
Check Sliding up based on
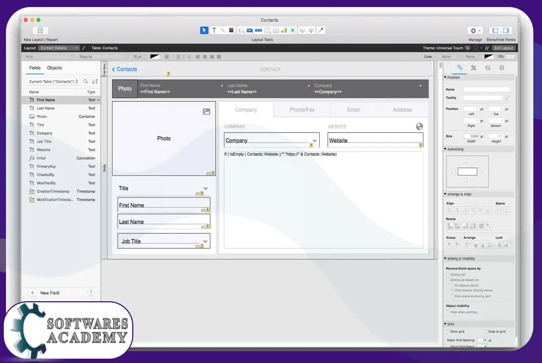[448, 280]
